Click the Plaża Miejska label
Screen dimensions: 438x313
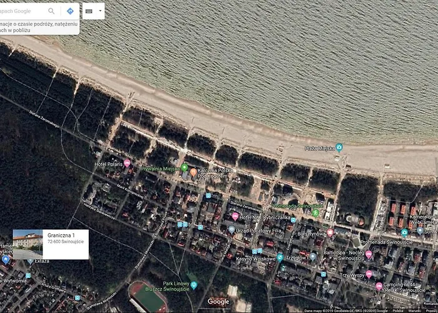click(x=320, y=148)
